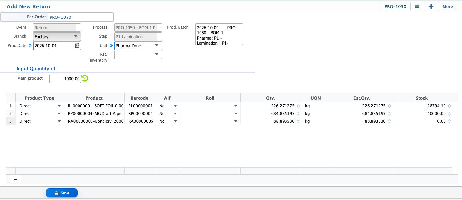Click the Stock stepper for 40000.00

coord(449,114)
